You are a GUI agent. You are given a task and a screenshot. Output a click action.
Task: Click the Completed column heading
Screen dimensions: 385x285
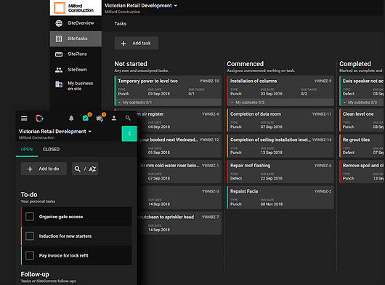(x=355, y=64)
